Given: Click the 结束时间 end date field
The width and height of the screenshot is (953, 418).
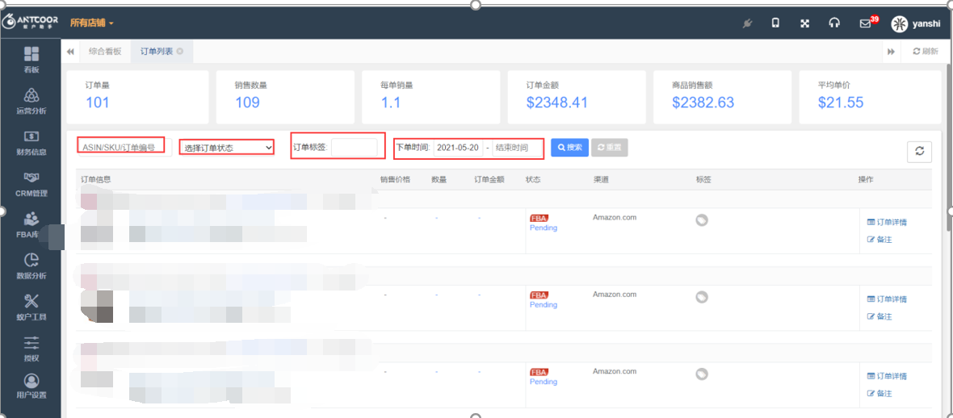Looking at the screenshot, I should 517,148.
